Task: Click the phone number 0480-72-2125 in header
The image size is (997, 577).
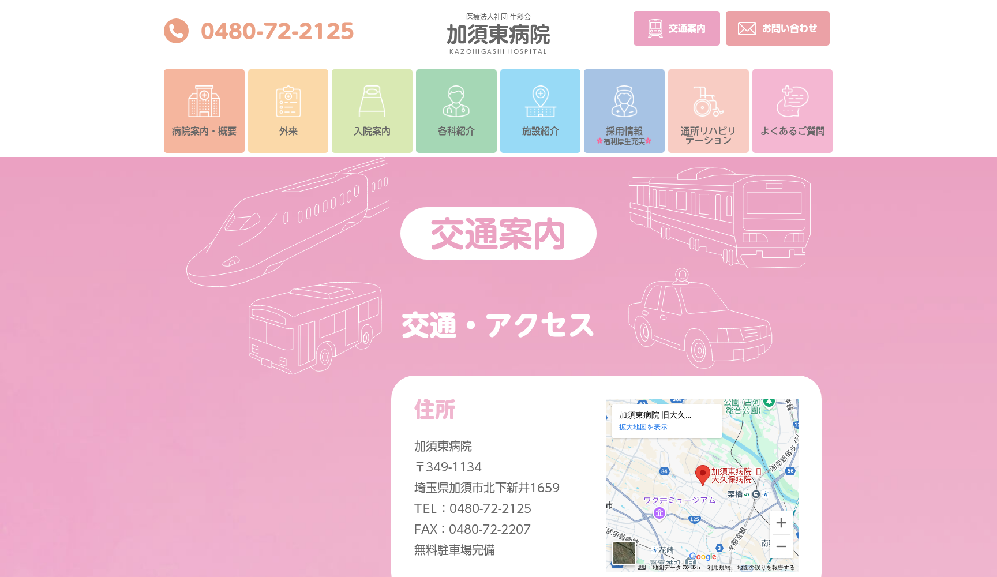Action: click(277, 31)
